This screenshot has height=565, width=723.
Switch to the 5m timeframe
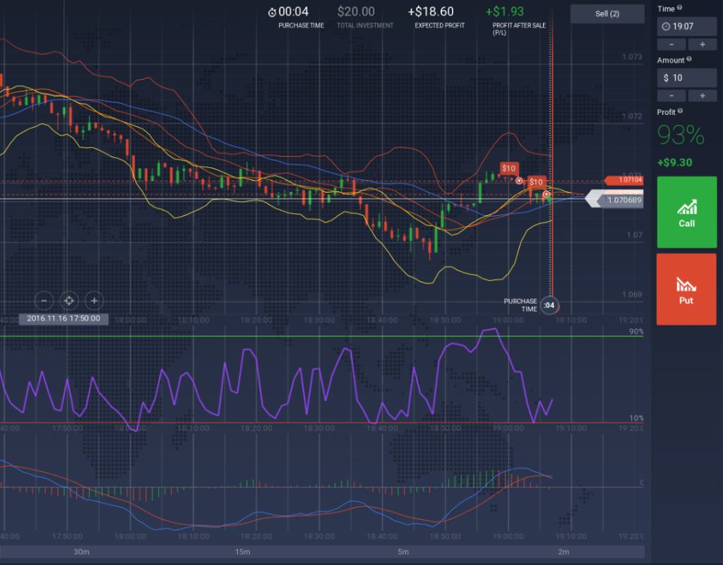[403, 552]
